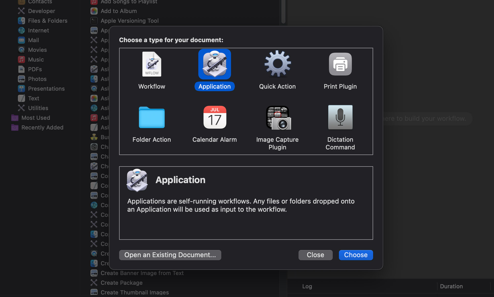Open the Developer library category
494x297 pixels.
(x=37, y=11)
